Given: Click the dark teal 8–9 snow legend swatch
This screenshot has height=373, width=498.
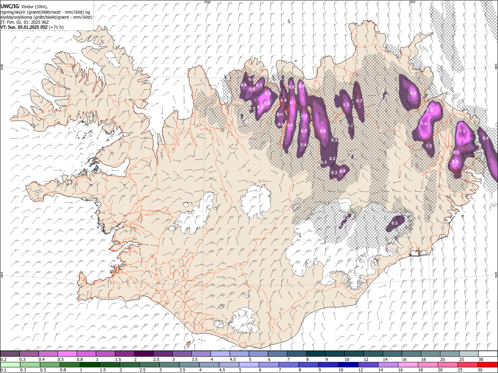Looking at the screenshot, I should (x=316, y=354).
